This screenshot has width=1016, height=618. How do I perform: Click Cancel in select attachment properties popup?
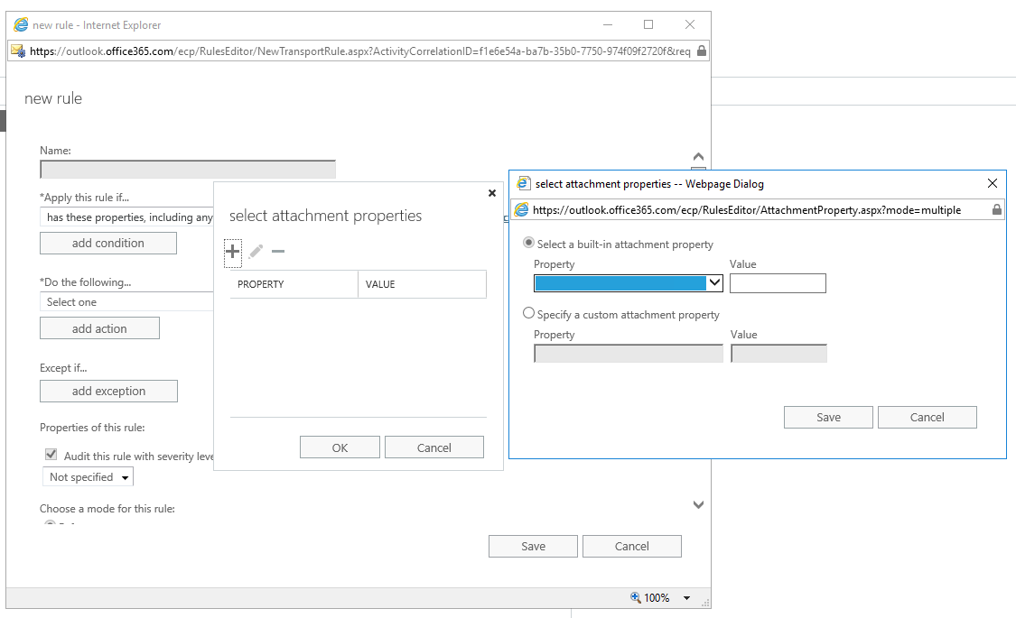click(434, 447)
